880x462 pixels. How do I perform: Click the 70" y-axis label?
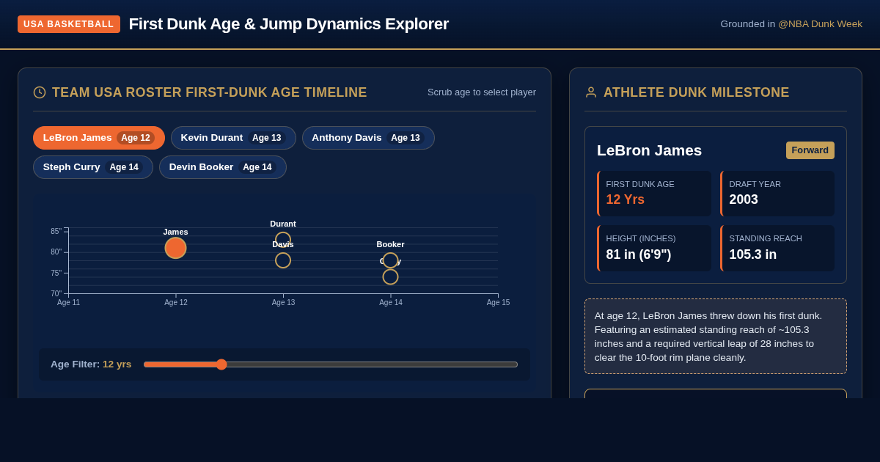click(56, 293)
